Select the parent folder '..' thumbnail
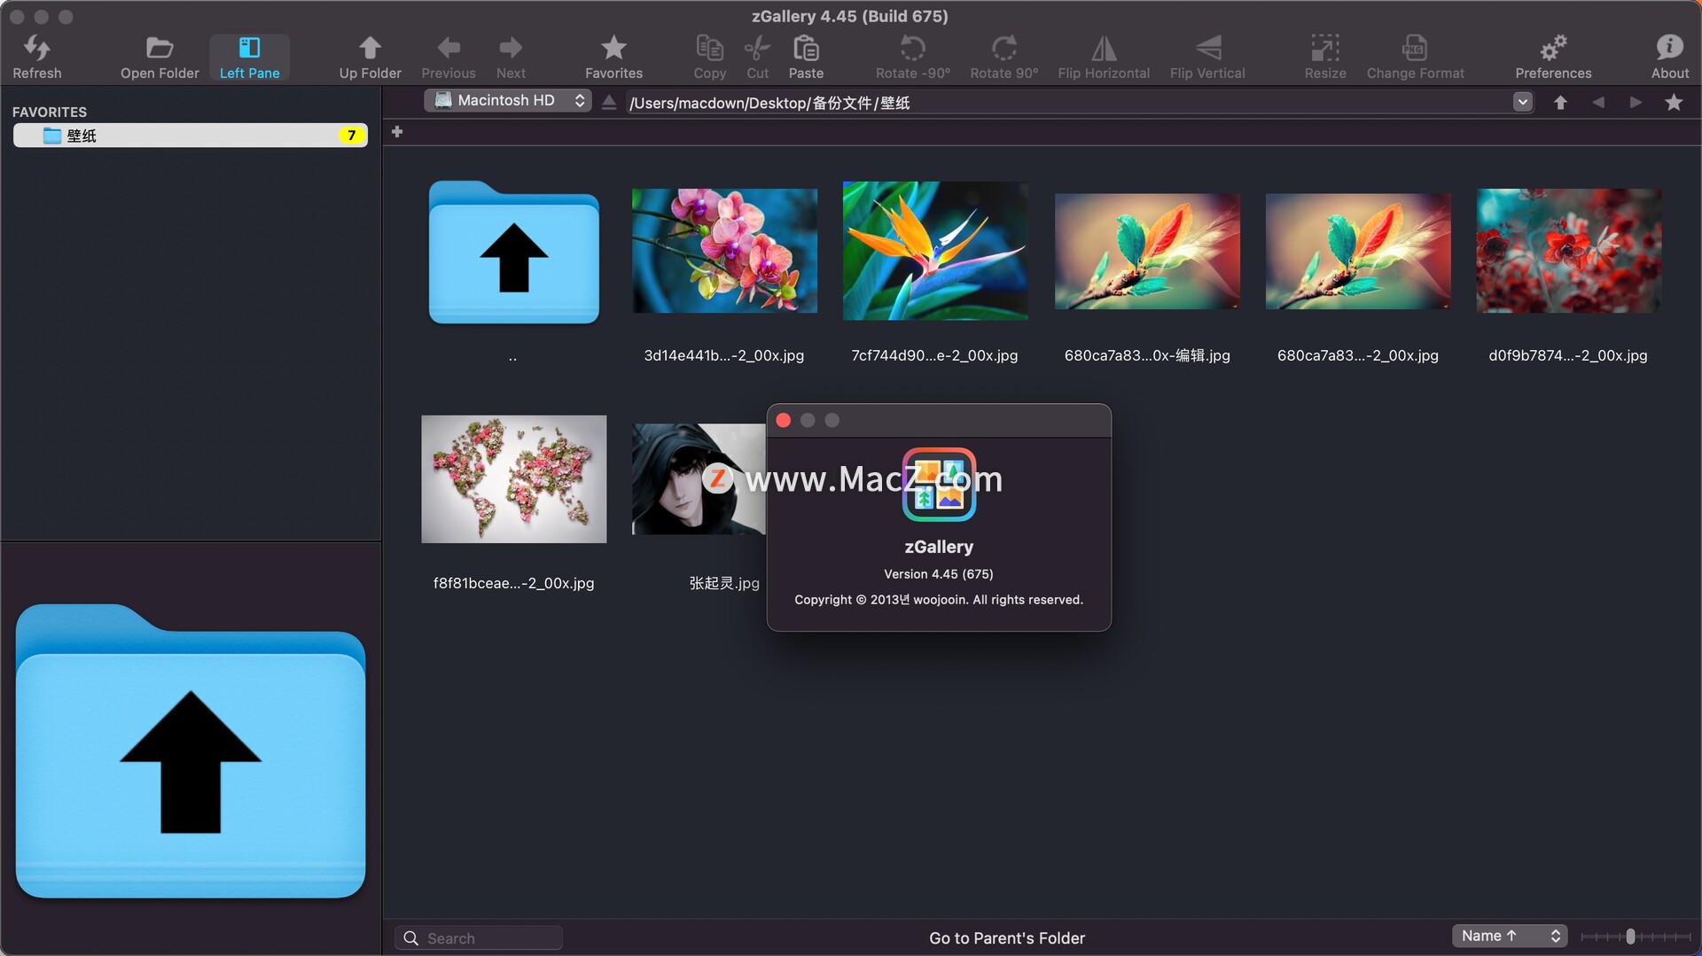Image resolution: width=1702 pixels, height=956 pixels. pyautogui.click(x=514, y=252)
